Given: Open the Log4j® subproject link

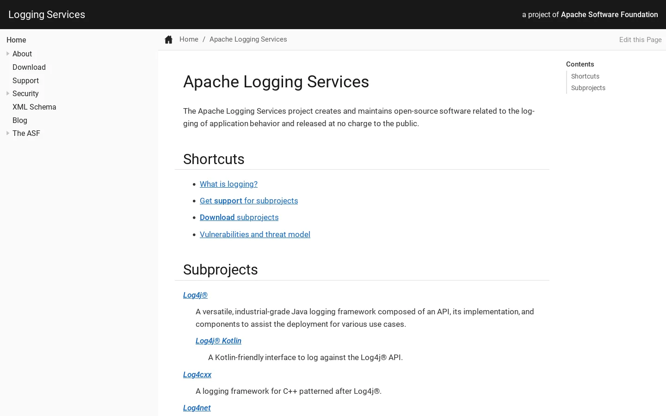Looking at the screenshot, I should (195, 295).
